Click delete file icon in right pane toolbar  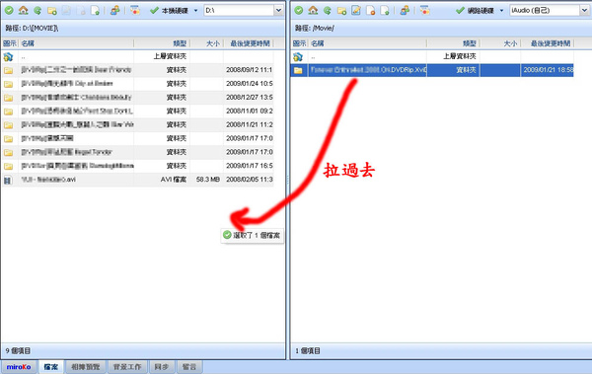click(370, 11)
